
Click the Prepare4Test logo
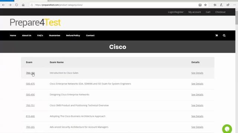pyautogui.click(x=35, y=23)
